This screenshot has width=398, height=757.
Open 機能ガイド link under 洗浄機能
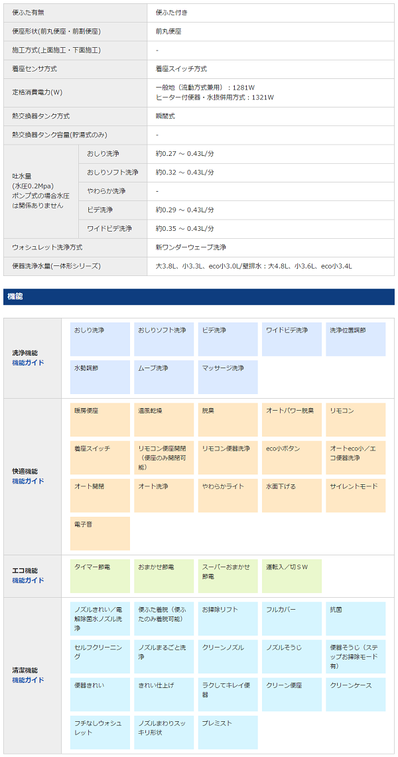pos(28,362)
